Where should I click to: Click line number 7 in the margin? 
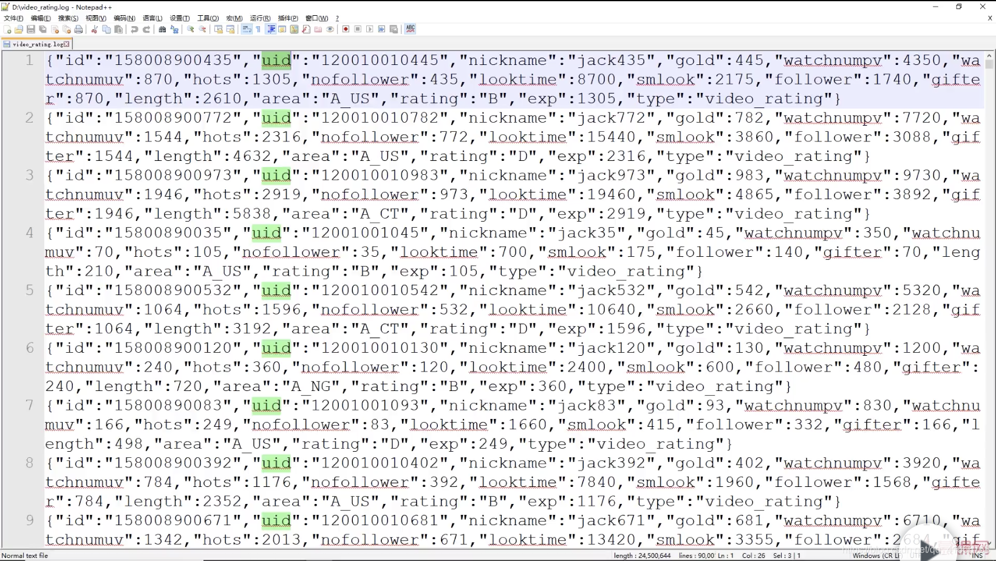(29, 405)
